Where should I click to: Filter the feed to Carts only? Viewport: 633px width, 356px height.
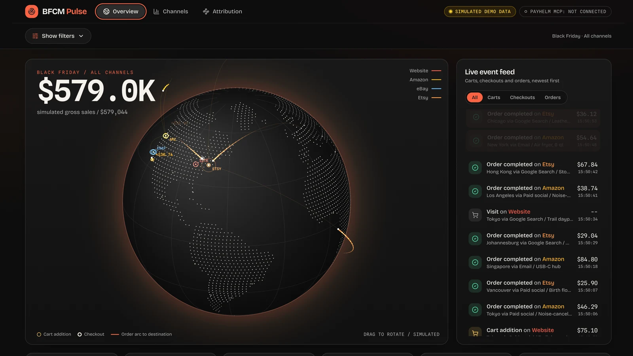[x=494, y=97]
